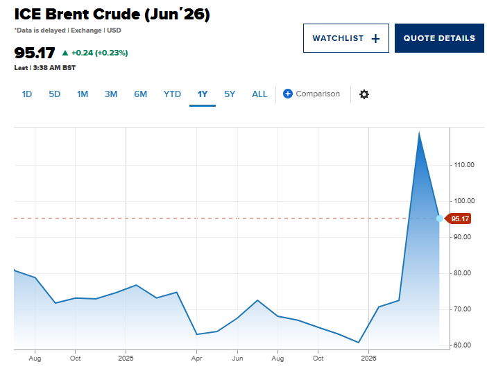Viewport: 487px width, 371px height.
Task: Click the +0.24 (+0.23%) change text
Action: click(100, 53)
